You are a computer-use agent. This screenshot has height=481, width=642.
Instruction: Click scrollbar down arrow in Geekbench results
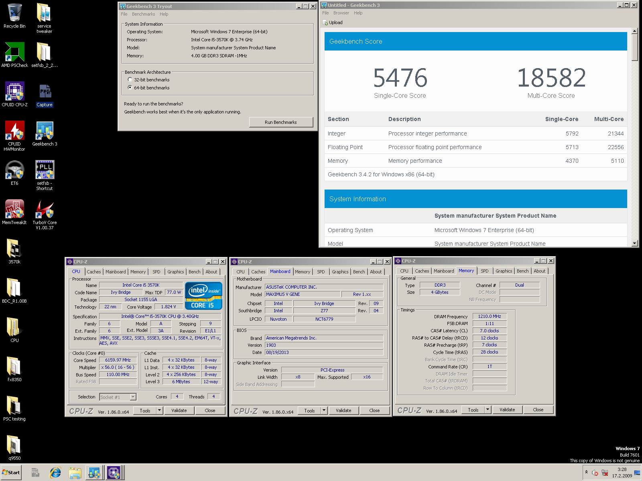[x=634, y=243]
